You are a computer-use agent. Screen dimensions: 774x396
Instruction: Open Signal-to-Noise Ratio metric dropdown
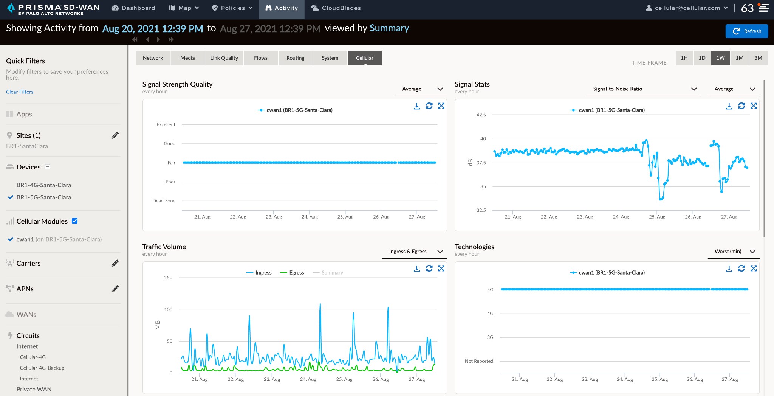644,89
